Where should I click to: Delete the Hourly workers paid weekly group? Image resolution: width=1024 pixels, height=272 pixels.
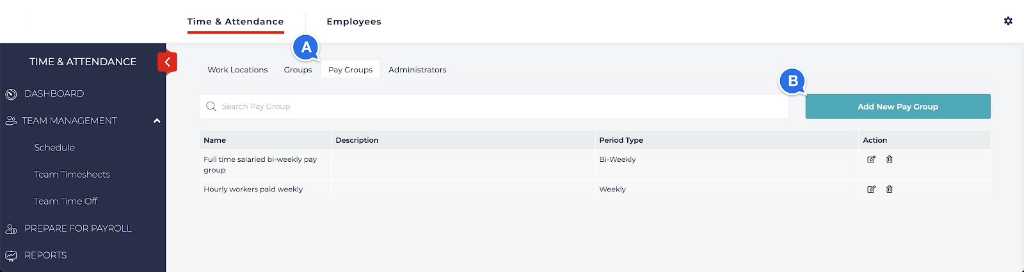[890, 189]
